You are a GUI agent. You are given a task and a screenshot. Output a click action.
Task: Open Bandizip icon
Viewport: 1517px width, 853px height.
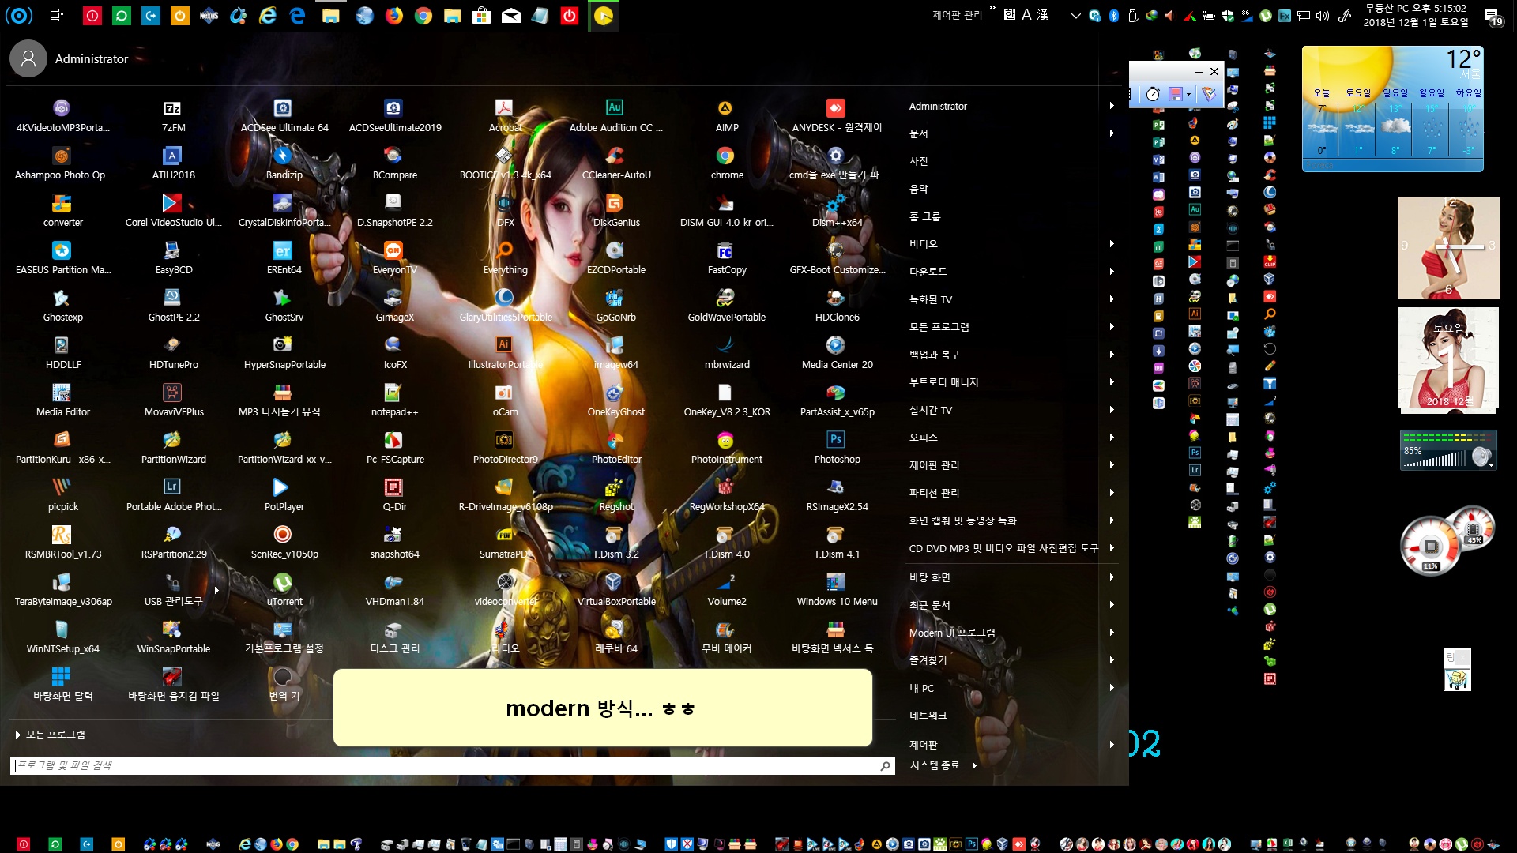pos(283,156)
